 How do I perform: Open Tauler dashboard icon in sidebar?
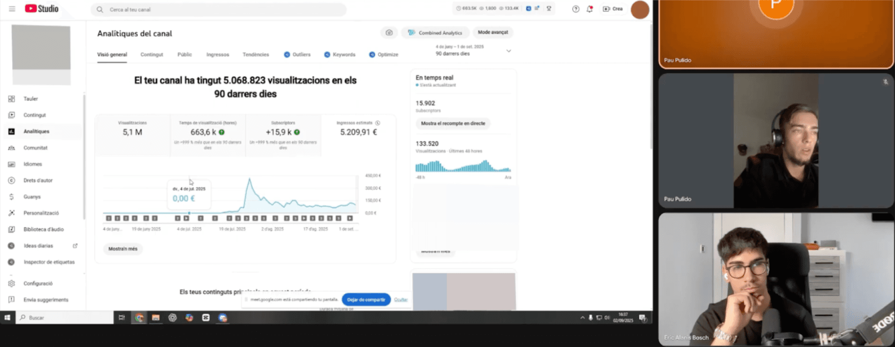tap(12, 99)
